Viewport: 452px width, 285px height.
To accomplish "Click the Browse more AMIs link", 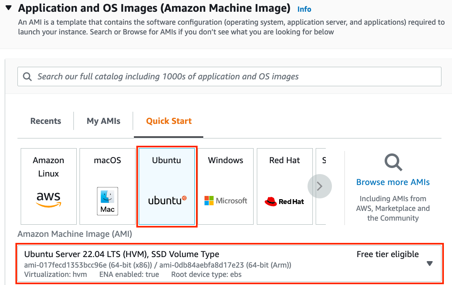I will pos(393,182).
